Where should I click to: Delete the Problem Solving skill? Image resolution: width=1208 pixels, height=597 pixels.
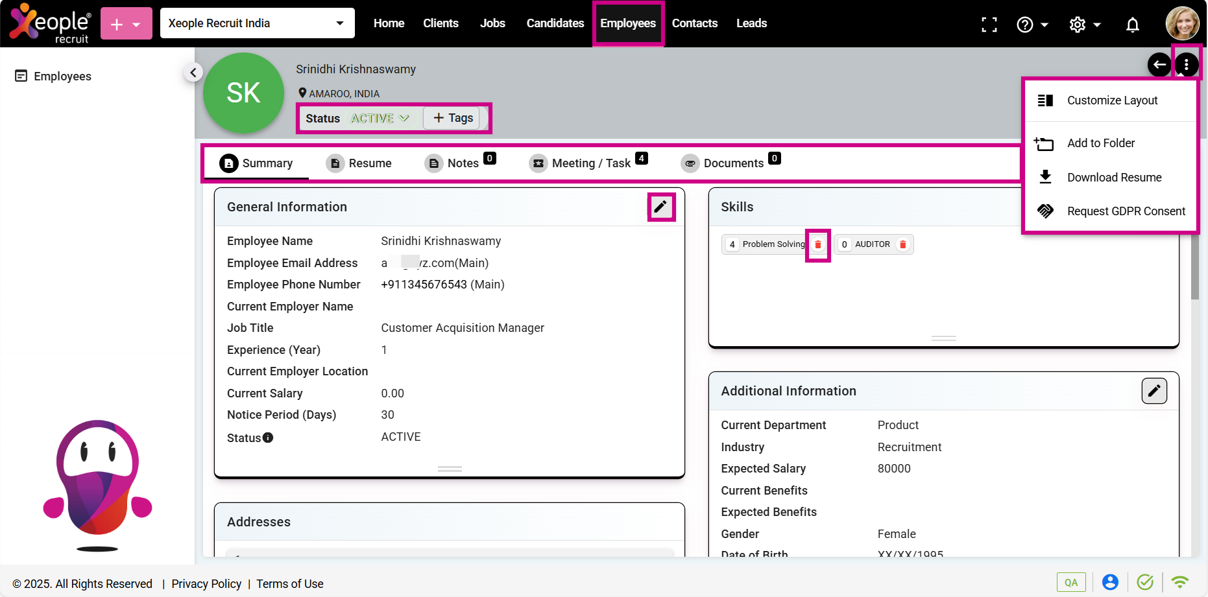click(x=817, y=244)
